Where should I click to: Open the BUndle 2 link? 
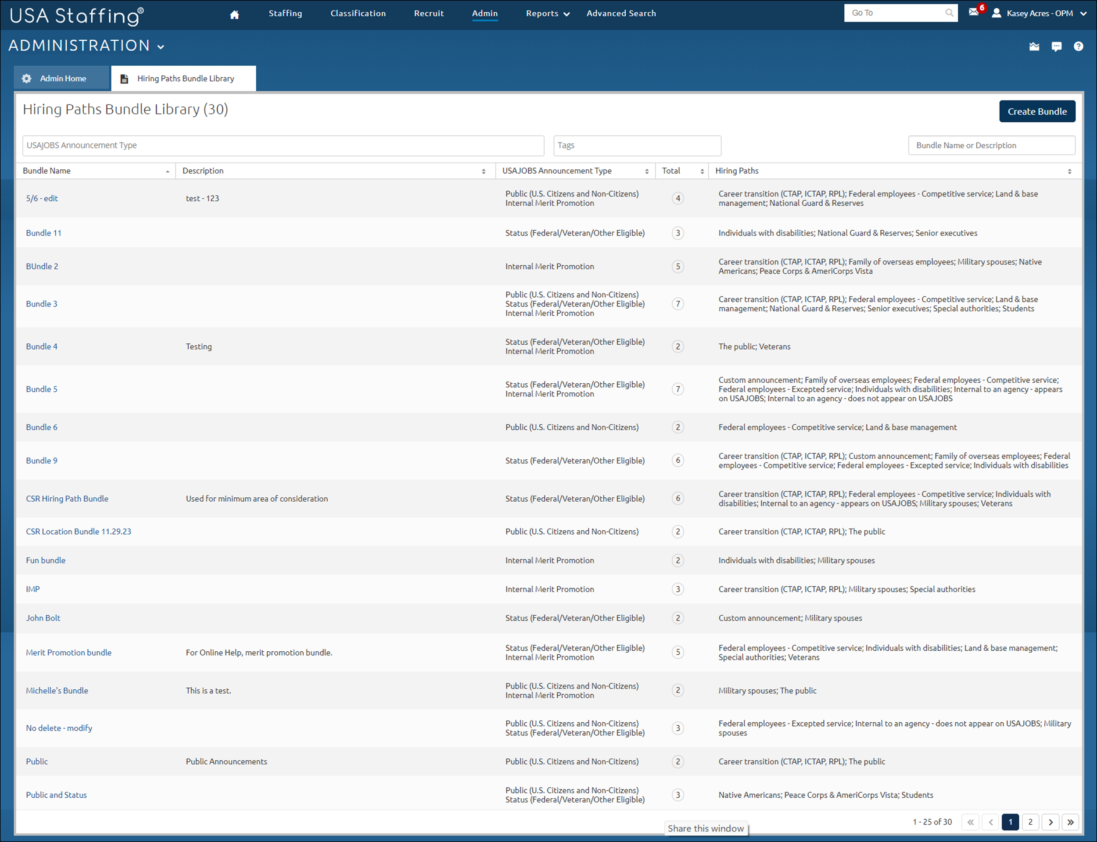coord(42,267)
